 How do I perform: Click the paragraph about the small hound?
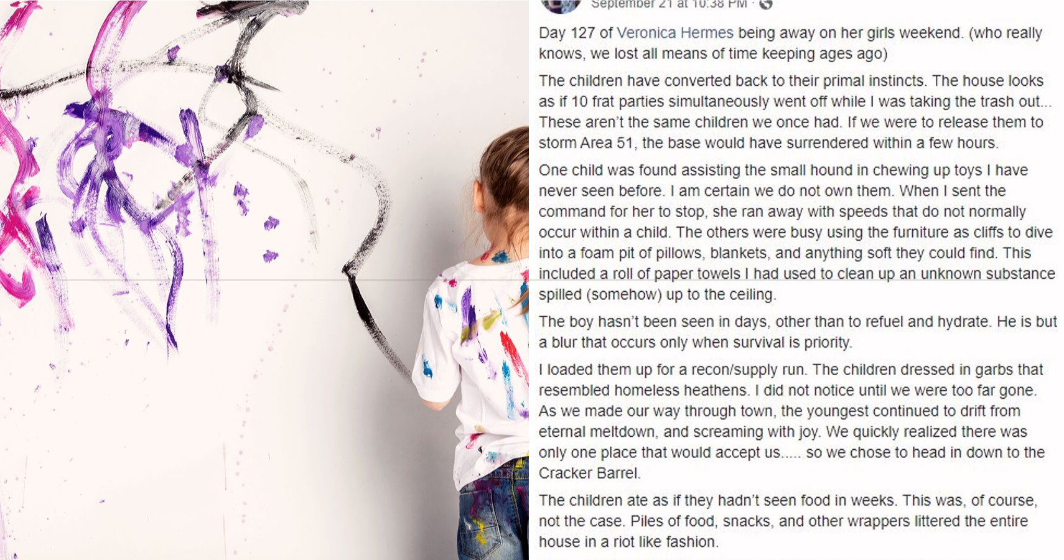[x=796, y=232]
